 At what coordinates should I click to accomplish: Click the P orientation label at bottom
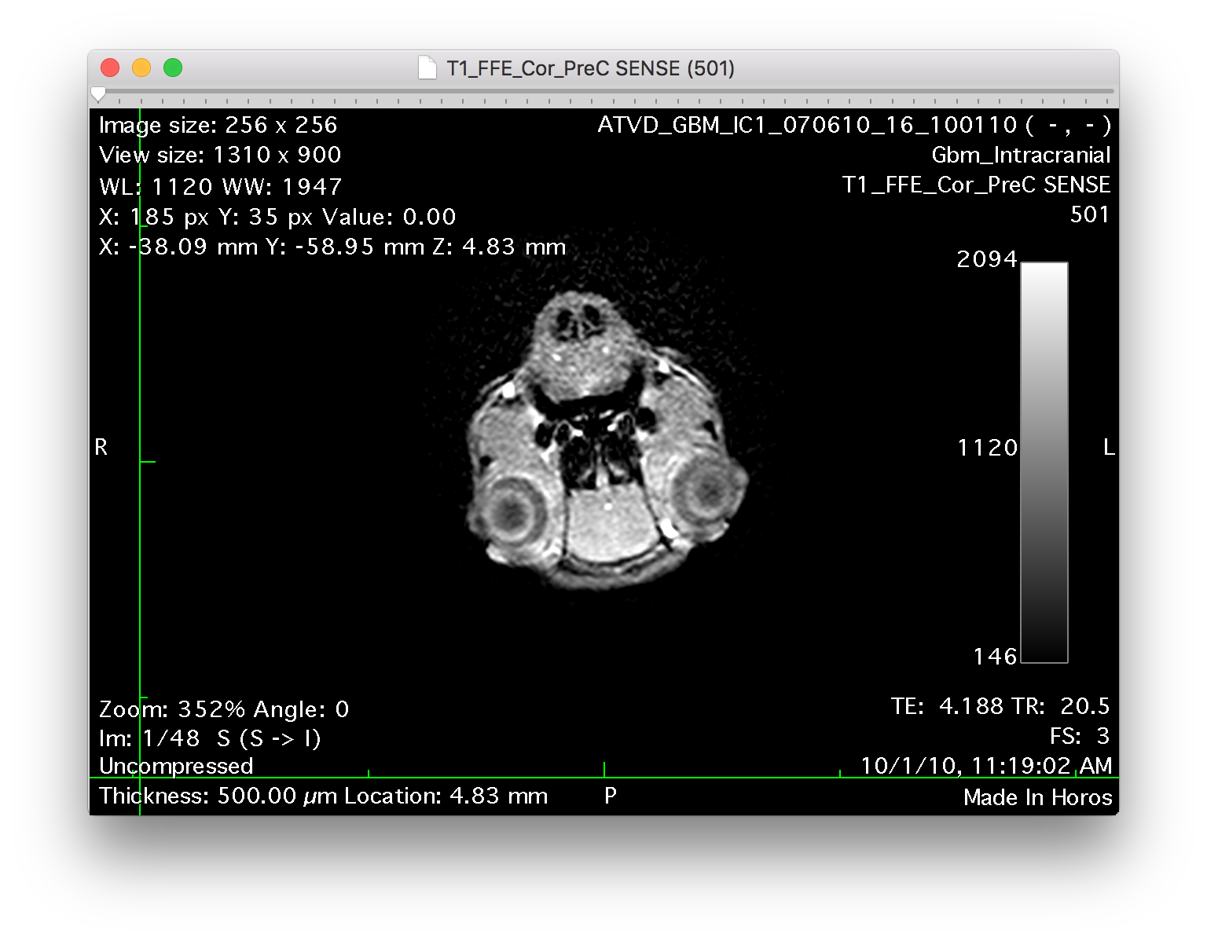coord(610,796)
